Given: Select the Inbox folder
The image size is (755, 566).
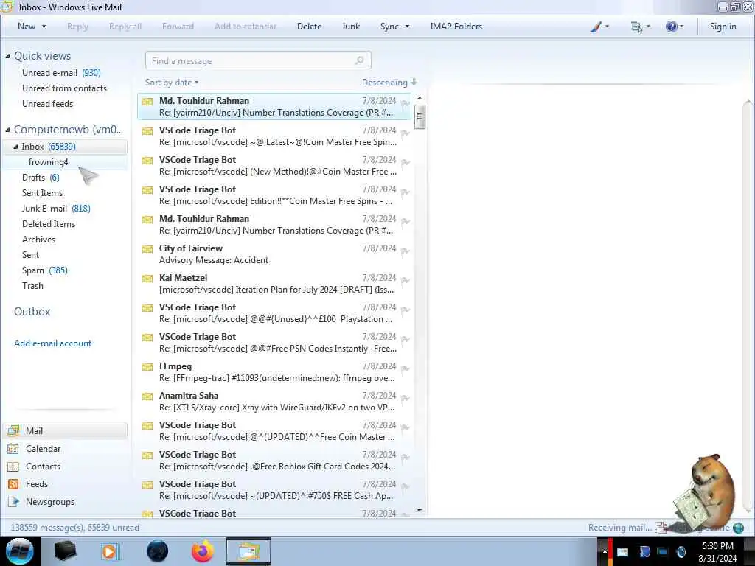Looking at the screenshot, I should point(66,147).
